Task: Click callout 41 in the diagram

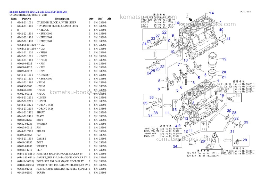Action: [x=228, y=39]
